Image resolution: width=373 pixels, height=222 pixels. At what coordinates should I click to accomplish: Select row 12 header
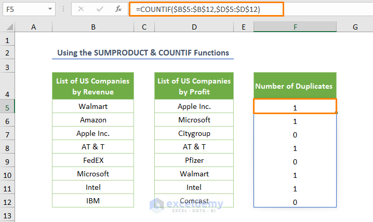7,201
